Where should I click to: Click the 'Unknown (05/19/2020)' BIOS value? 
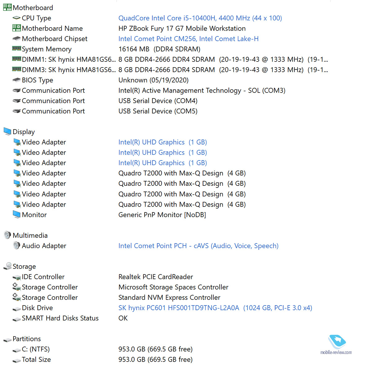153,80
